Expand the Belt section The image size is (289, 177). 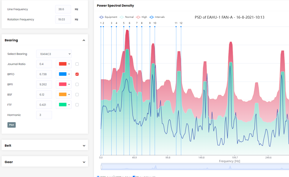coord(84,146)
